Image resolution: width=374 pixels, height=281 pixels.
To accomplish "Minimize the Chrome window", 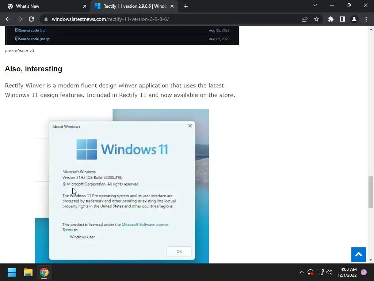I will point(332,5).
